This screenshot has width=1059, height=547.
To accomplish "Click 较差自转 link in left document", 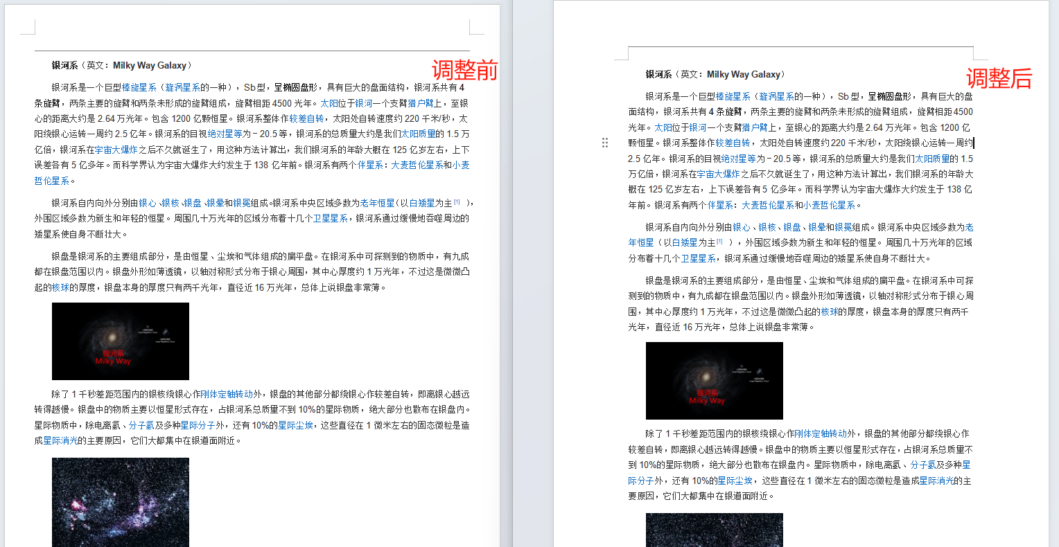I will click(x=306, y=118).
